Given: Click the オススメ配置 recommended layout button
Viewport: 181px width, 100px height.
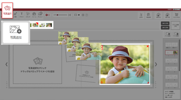Looking at the screenshot, I should (x=175, y=26).
